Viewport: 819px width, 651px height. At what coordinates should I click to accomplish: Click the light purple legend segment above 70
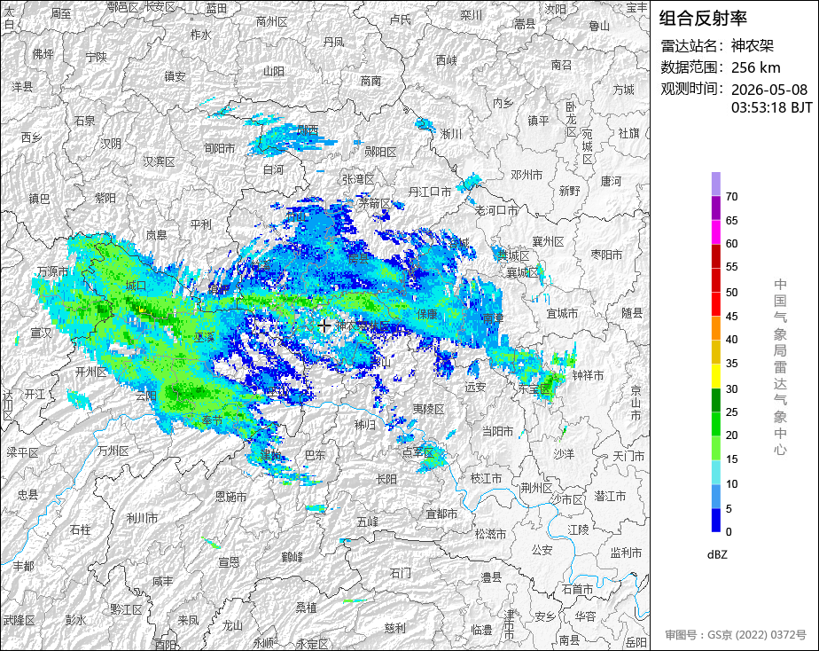pos(715,184)
